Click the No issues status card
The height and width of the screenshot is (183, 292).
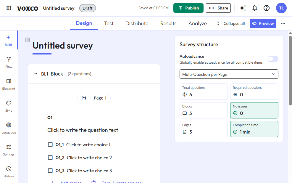click(254, 110)
